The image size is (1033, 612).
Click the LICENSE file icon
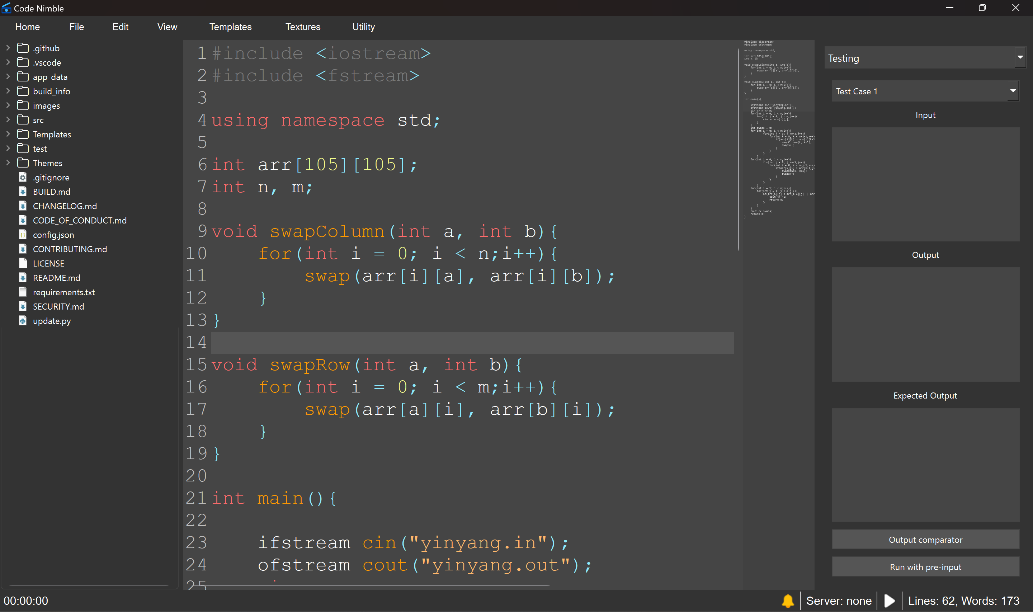(23, 264)
